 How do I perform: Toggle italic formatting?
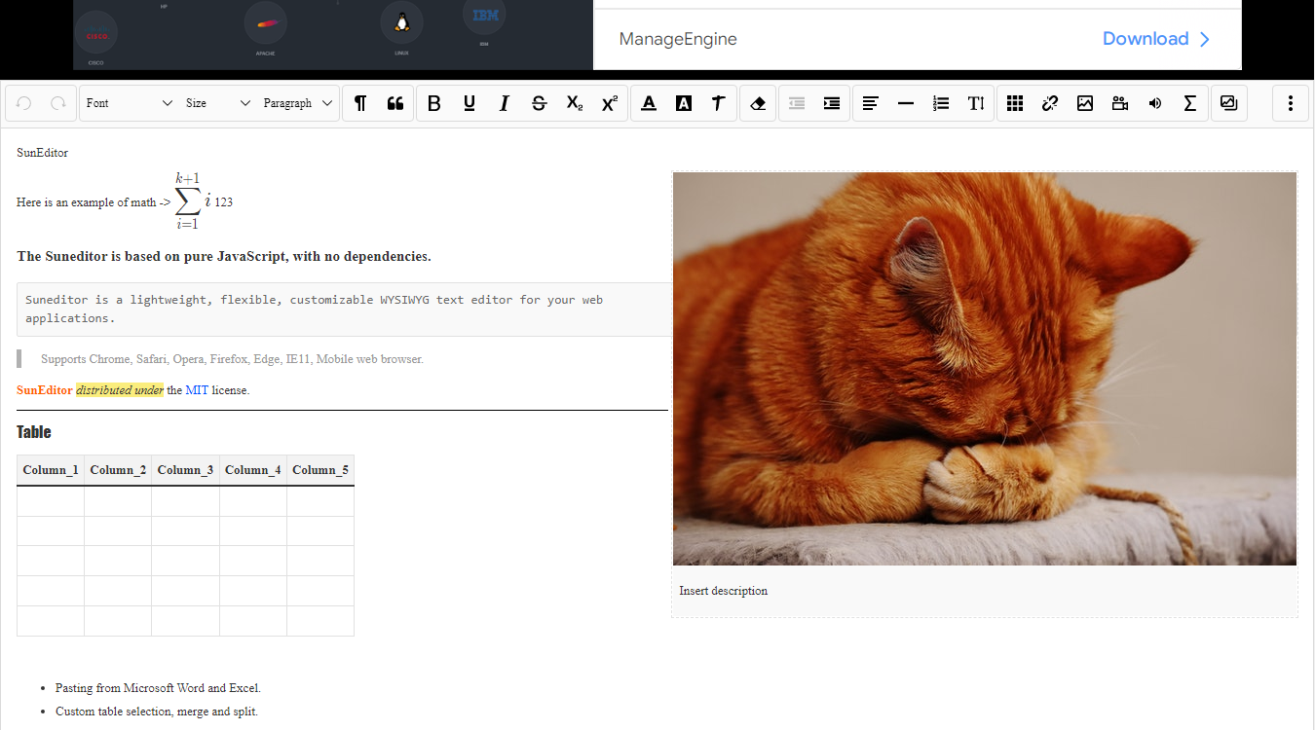505,103
